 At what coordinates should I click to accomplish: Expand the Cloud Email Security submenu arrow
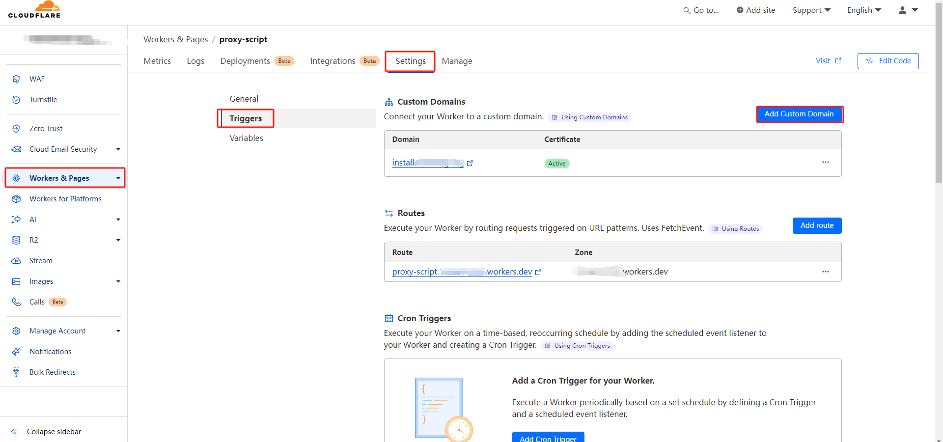118,149
